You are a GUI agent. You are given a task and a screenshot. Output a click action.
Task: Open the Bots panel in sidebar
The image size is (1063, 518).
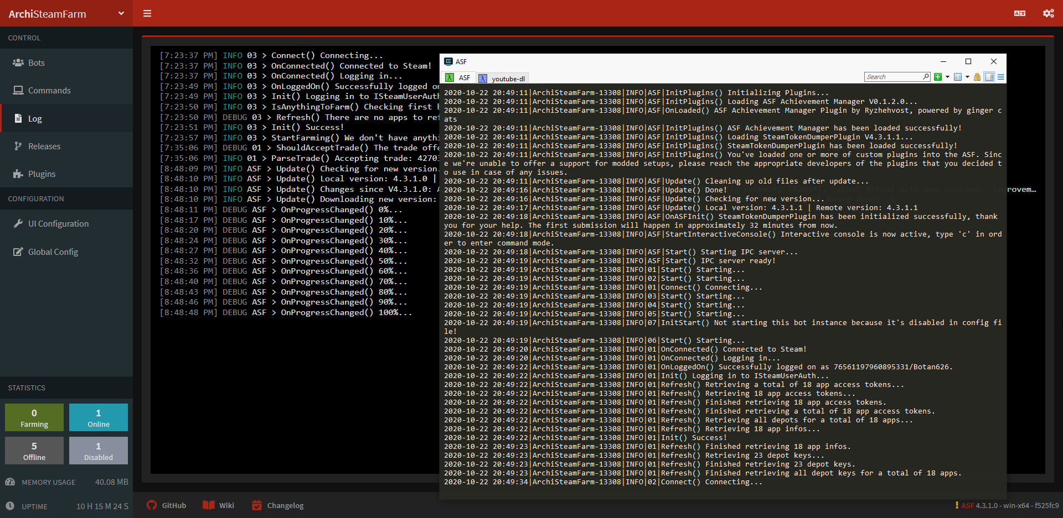(x=35, y=62)
